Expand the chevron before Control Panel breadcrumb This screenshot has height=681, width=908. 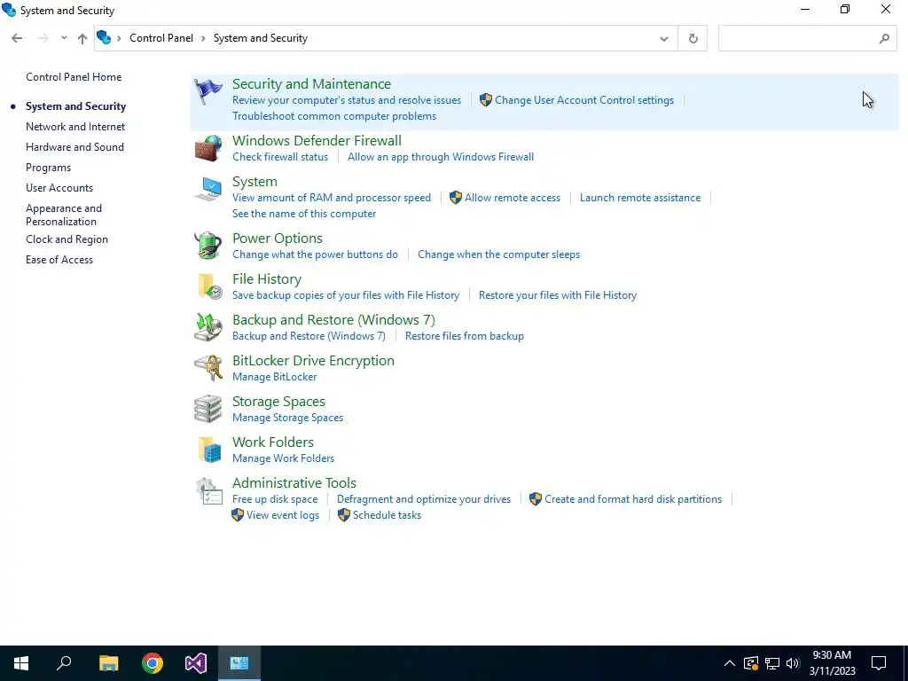[119, 38]
